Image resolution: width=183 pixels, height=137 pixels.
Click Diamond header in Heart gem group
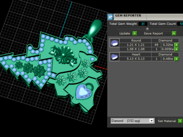click(165, 54)
